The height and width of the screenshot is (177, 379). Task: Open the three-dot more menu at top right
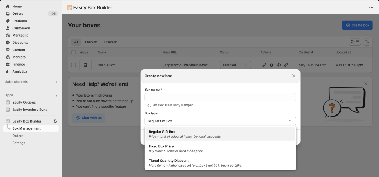click(x=371, y=7)
